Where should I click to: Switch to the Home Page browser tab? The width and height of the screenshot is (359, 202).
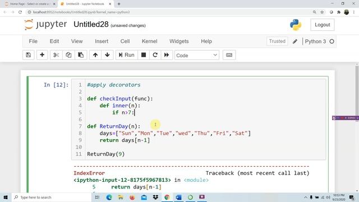29,4
